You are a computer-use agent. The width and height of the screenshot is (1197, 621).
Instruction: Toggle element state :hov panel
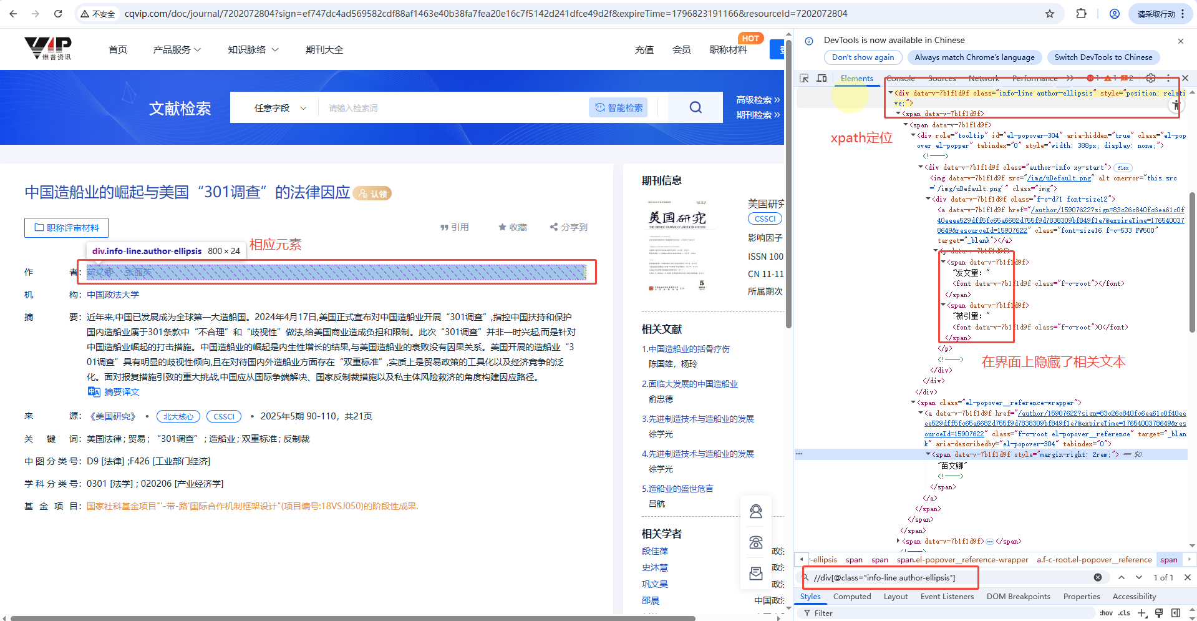tap(1107, 613)
